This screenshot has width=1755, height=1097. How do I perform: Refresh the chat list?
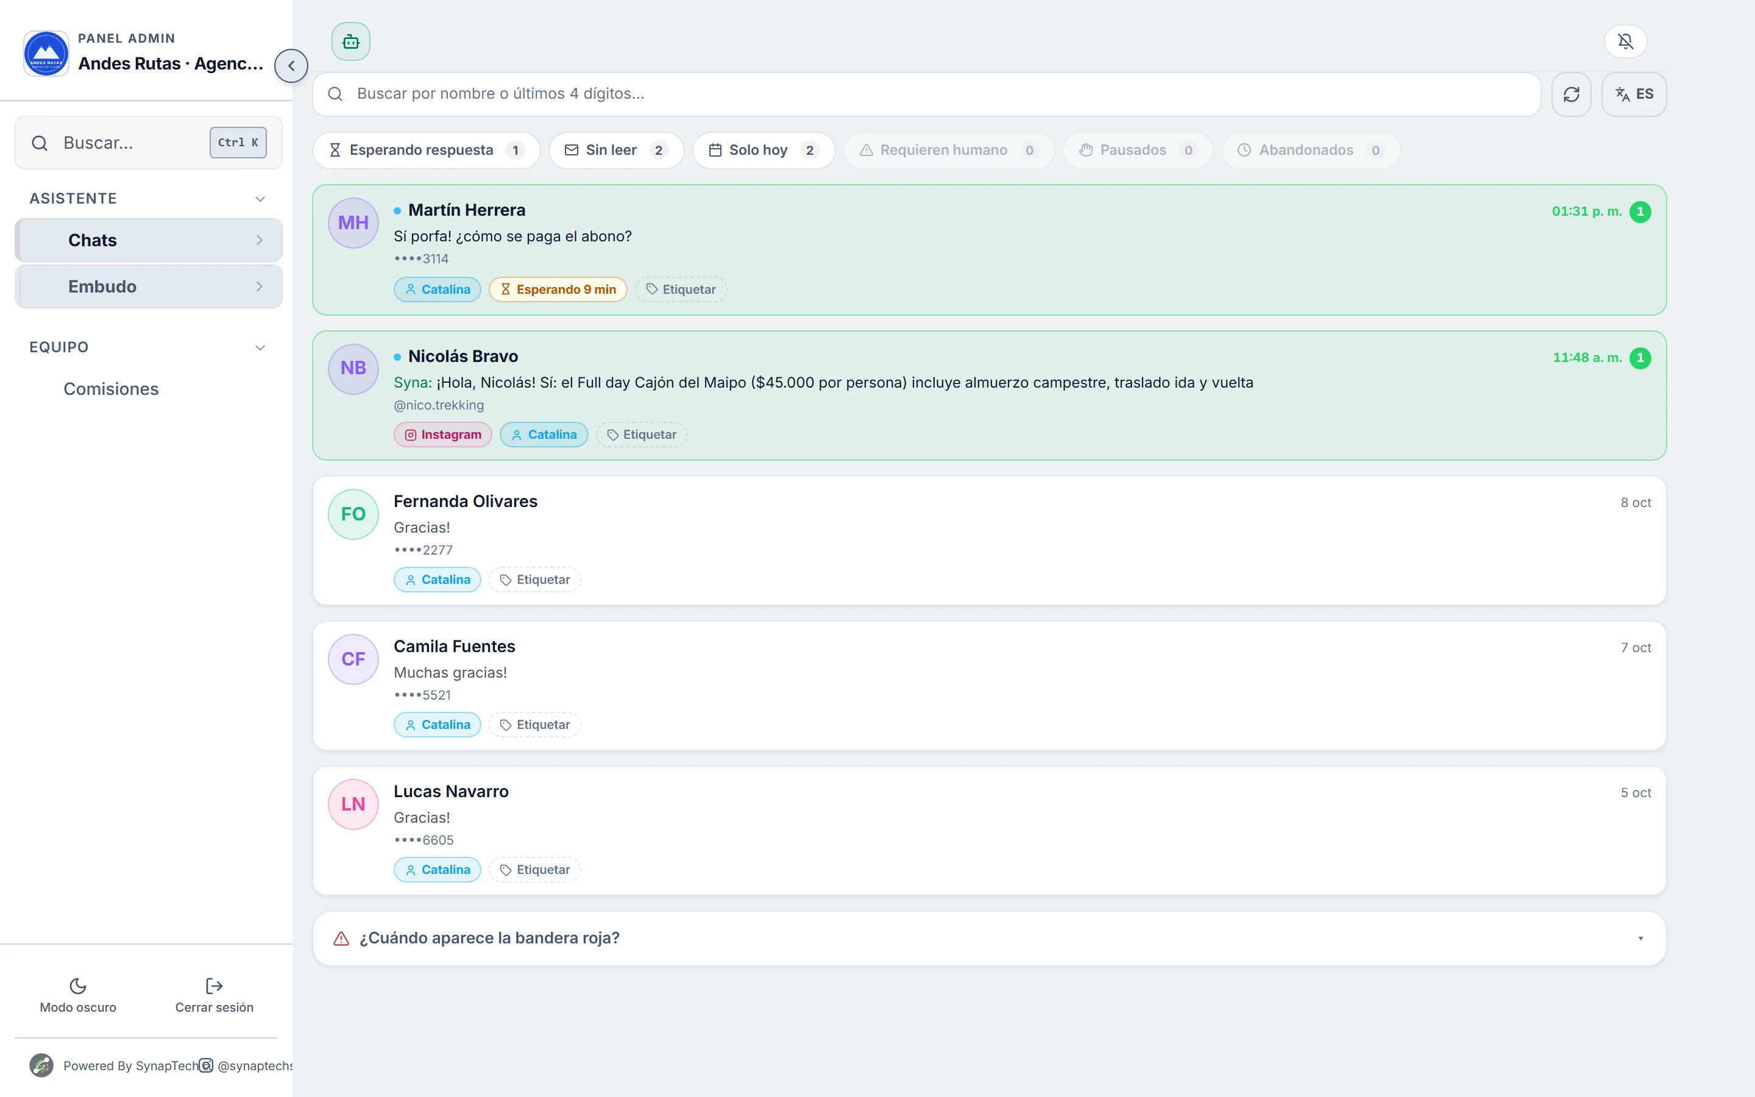(x=1571, y=94)
